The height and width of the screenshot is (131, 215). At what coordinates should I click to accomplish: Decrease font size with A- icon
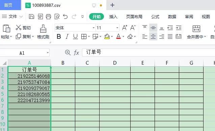(x=133, y=28)
